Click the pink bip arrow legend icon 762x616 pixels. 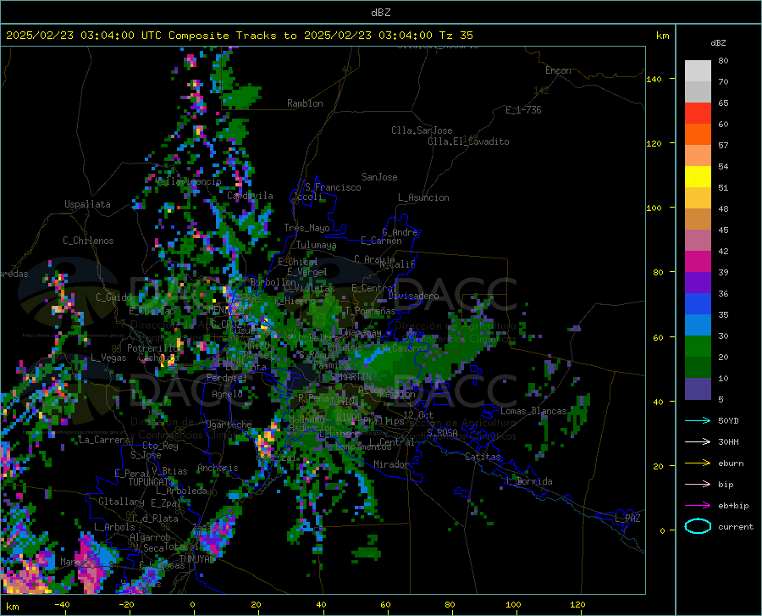698,485
